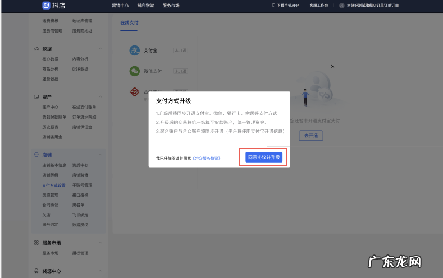
Task: Click the red 合众支付 logo icon
Action: (135, 91)
